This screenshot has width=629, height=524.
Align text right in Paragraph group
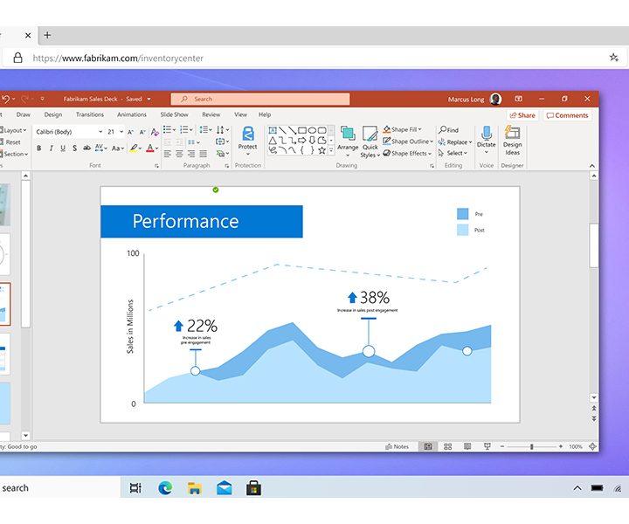[191, 154]
